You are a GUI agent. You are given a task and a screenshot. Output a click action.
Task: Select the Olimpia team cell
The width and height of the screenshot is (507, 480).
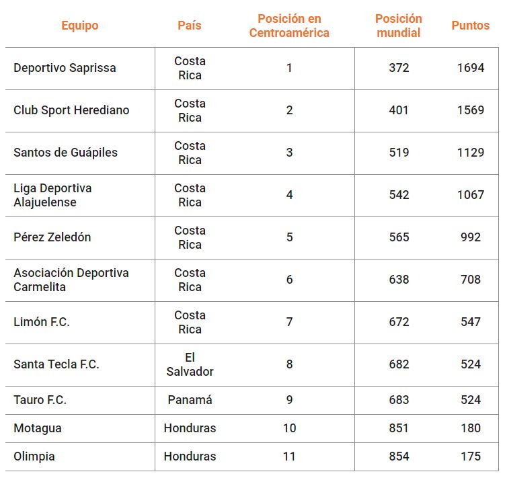point(34,456)
